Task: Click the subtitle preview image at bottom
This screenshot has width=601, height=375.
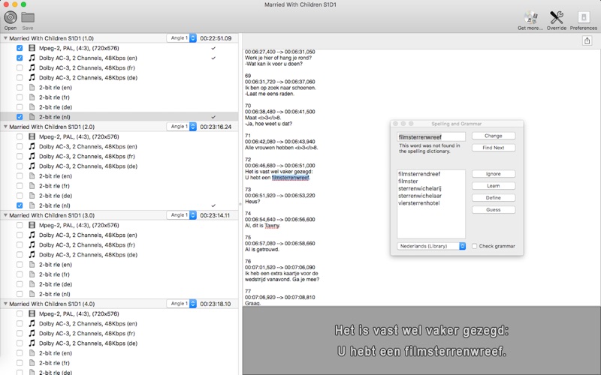Action: point(421,340)
